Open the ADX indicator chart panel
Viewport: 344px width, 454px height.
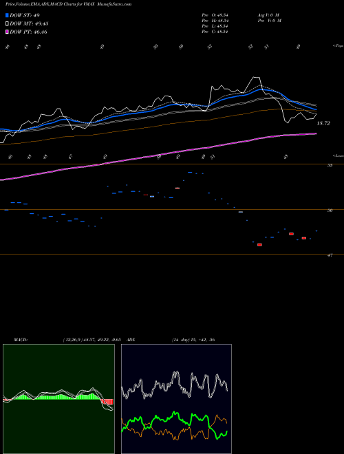pos(176,399)
